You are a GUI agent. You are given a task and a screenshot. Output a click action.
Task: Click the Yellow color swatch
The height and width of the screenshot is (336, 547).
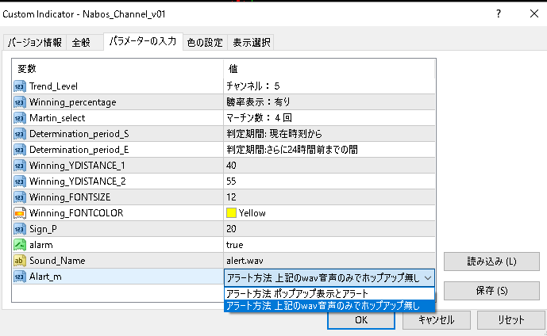click(x=231, y=213)
